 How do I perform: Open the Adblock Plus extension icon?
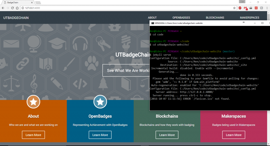(240, 8)
